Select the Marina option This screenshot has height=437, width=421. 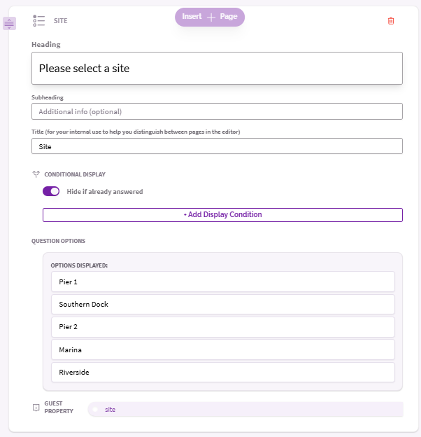tap(223, 349)
